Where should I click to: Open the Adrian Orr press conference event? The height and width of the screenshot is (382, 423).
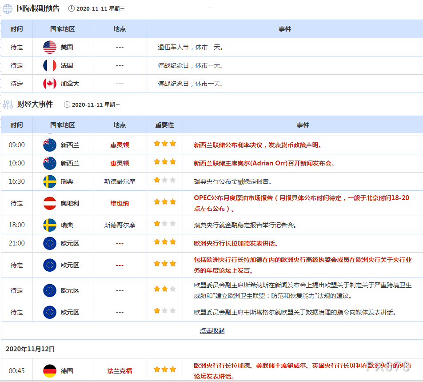(264, 163)
